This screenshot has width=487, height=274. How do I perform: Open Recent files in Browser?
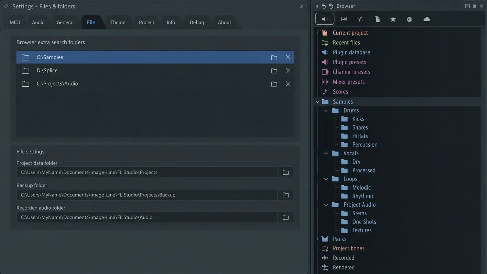tap(346, 42)
